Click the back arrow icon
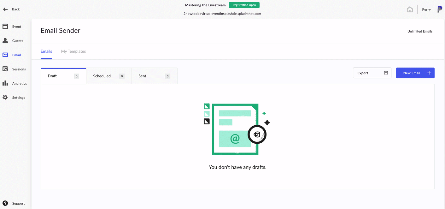 5,9
